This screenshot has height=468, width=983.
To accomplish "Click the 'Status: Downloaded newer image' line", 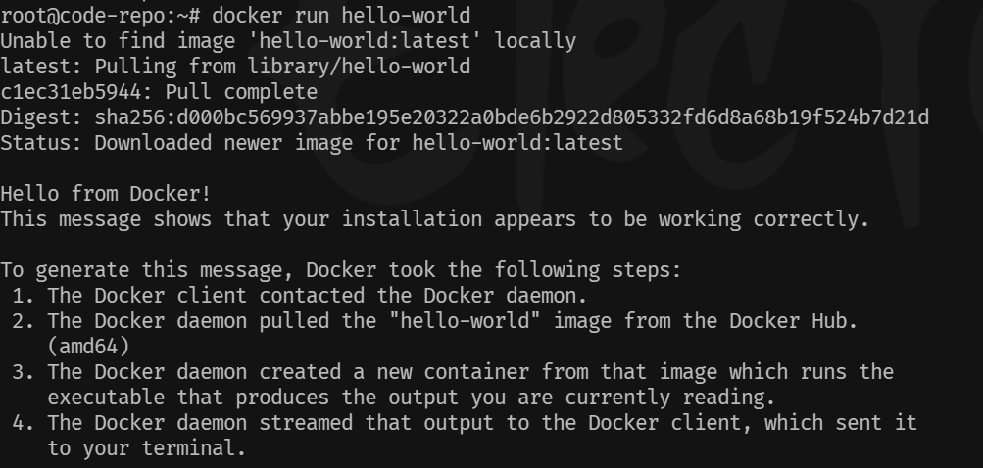I will tap(312, 143).
